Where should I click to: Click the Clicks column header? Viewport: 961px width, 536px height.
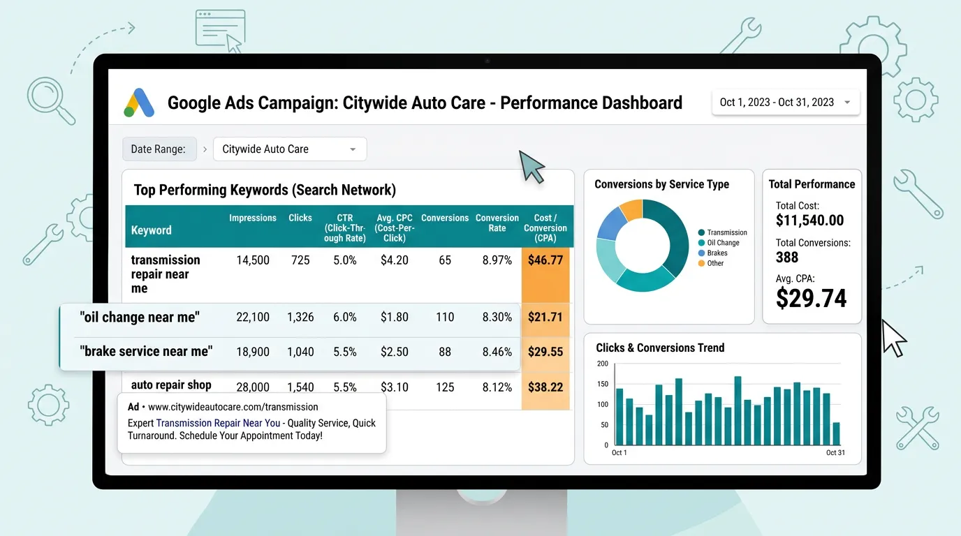[300, 218]
